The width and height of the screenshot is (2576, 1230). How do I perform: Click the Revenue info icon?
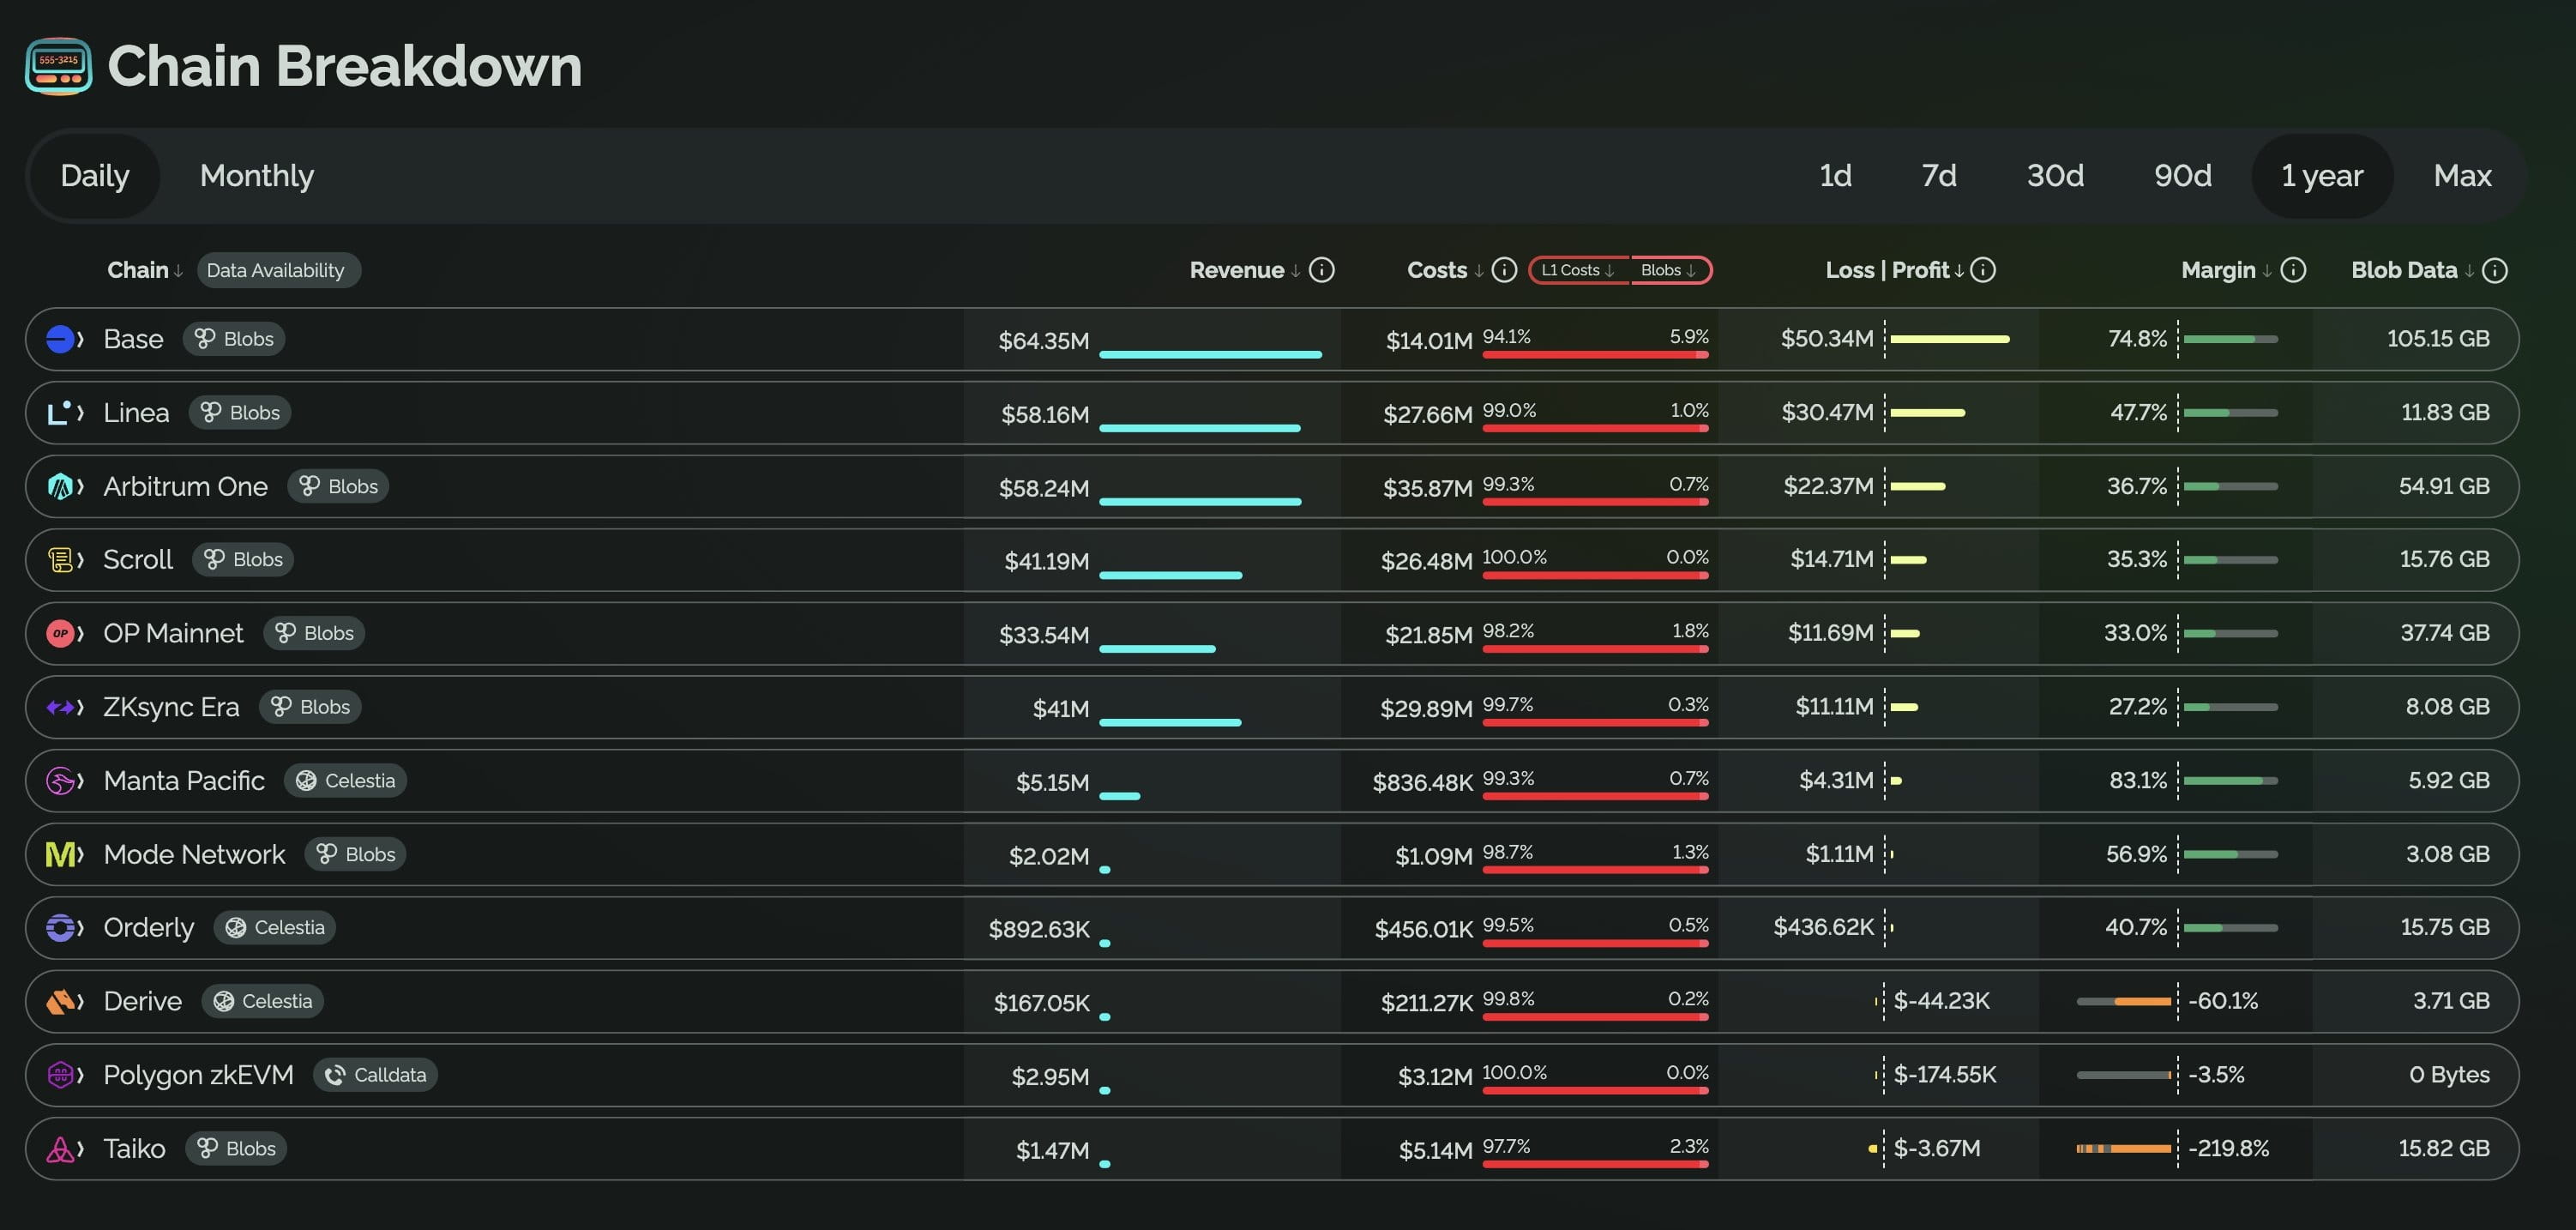pyautogui.click(x=1321, y=270)
